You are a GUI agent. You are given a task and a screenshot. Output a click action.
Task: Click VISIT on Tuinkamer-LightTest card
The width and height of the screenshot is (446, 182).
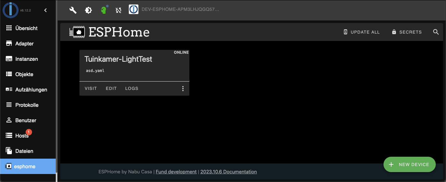point(91,89)
